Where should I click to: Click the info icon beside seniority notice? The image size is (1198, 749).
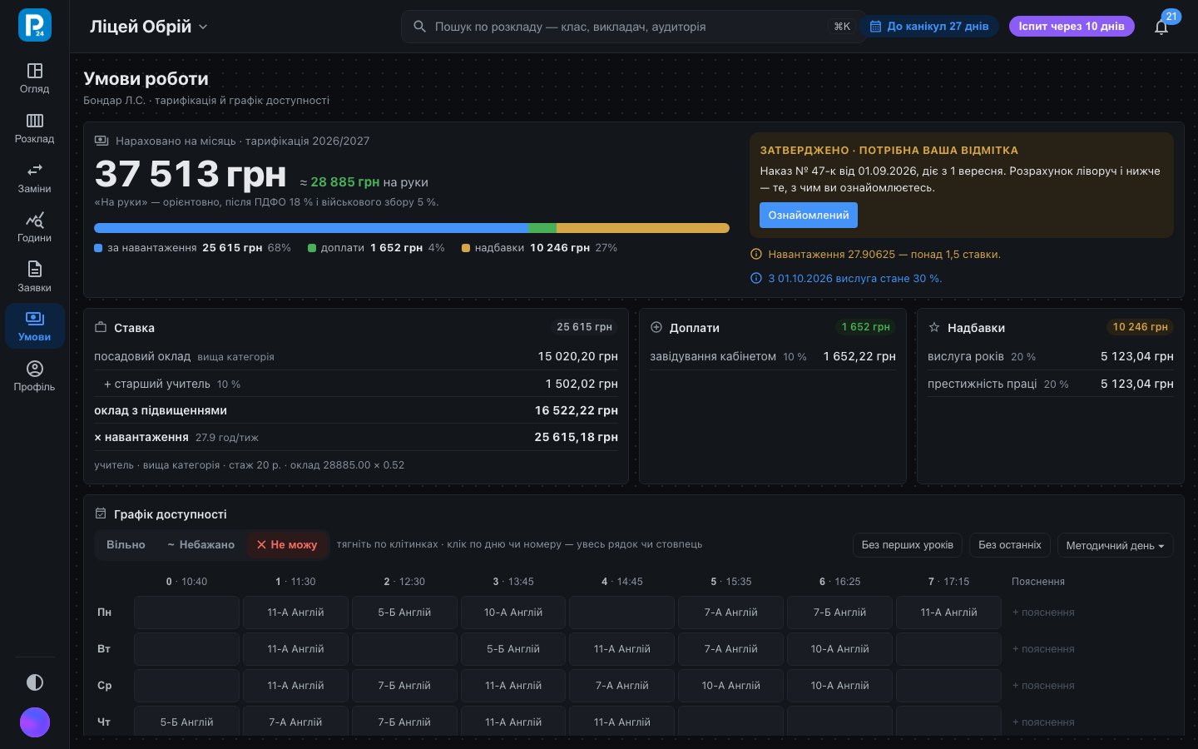click(x=756, y=278)
